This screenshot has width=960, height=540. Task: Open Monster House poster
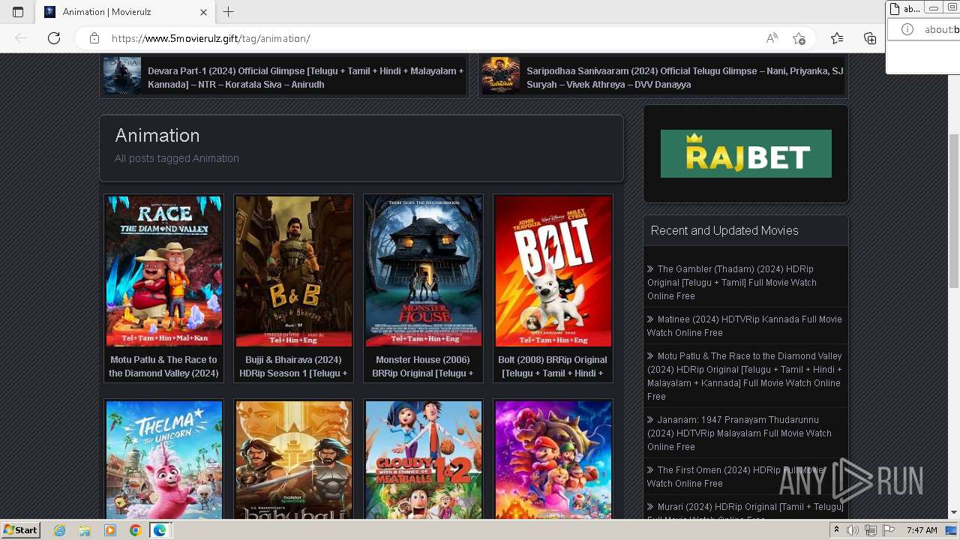[424, 271]
